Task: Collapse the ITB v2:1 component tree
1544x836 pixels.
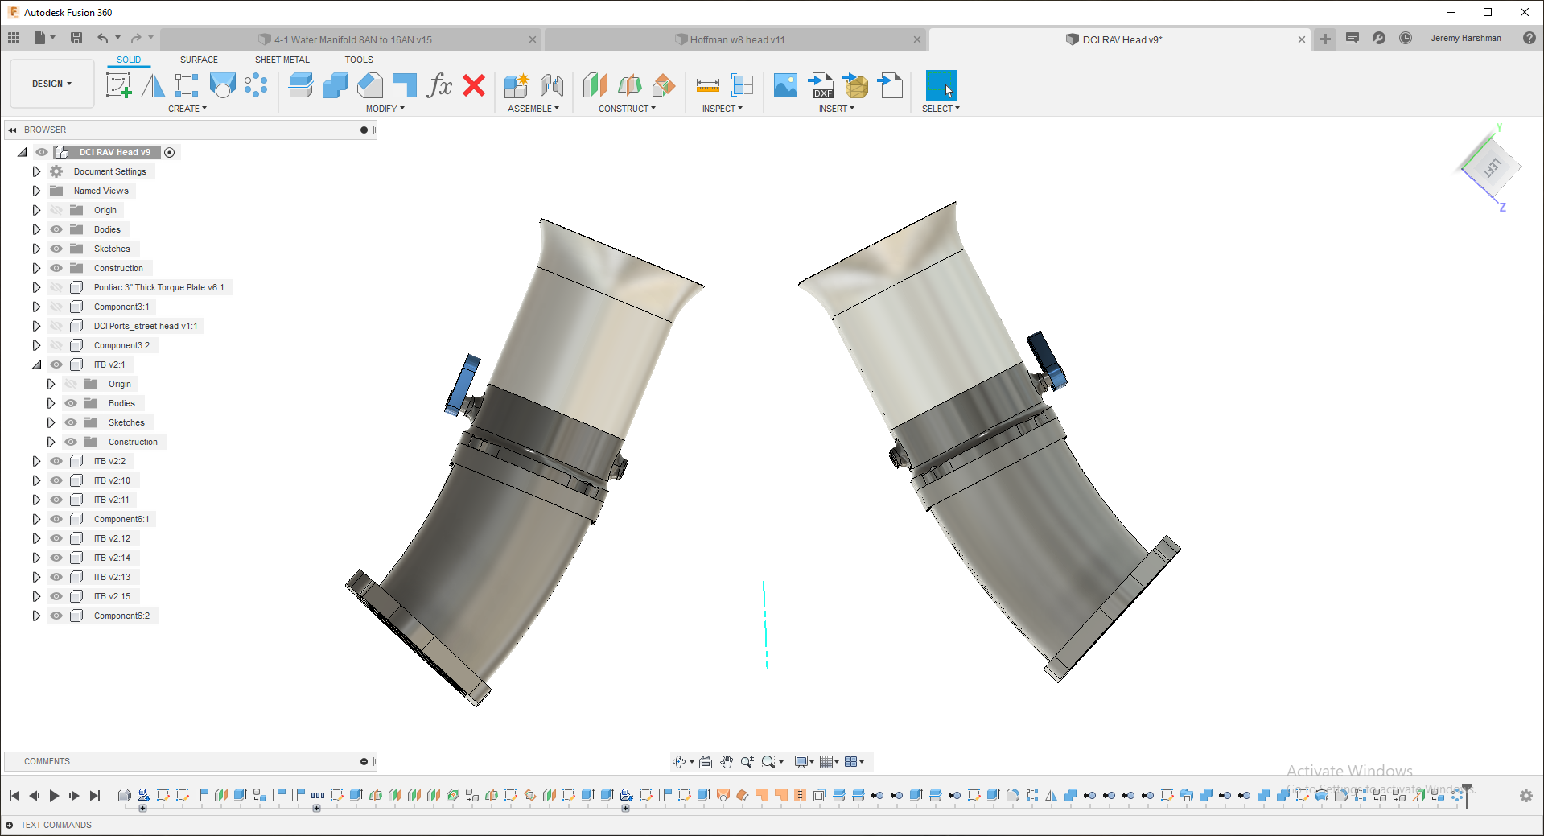Action: coord(36,364)
